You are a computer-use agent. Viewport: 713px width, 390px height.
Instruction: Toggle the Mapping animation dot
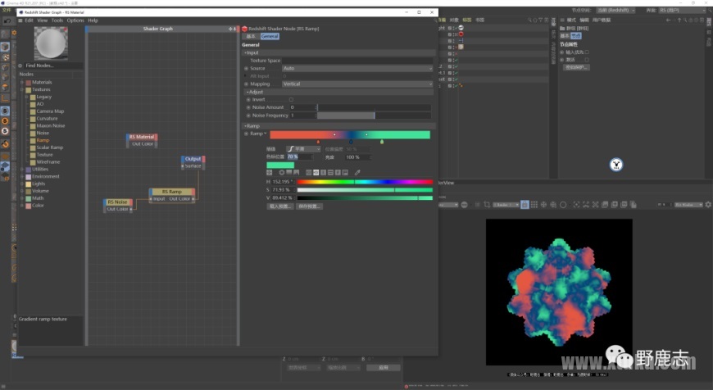tap(247, 84)
